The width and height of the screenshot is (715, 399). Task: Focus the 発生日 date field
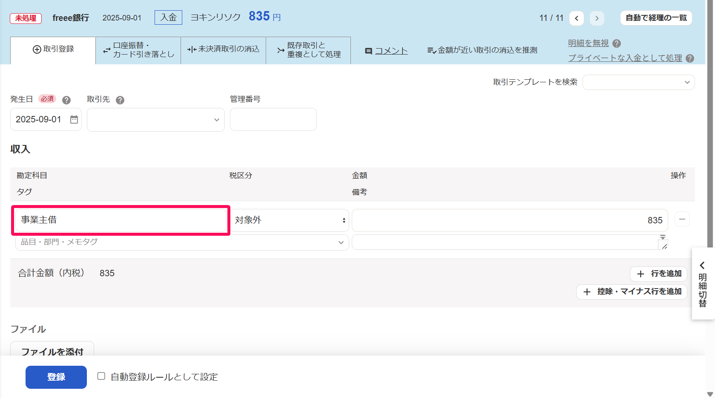46,119
